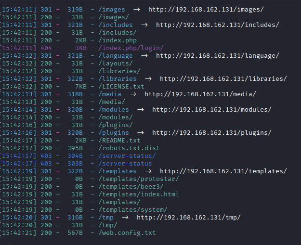The width and height of the screenshot is (301, 245).
Task: Click the /templates/ path with 31B size
Action: [x=119, y=202]
